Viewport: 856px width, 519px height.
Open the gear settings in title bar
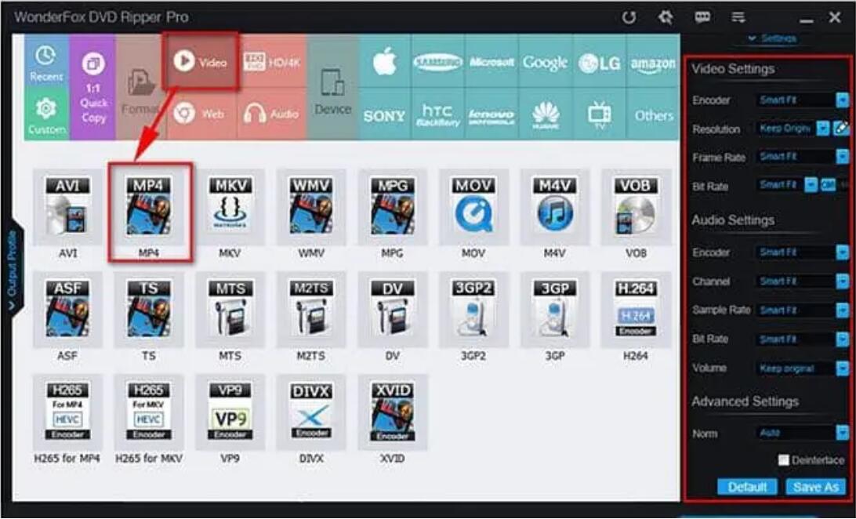click(666, 17)
